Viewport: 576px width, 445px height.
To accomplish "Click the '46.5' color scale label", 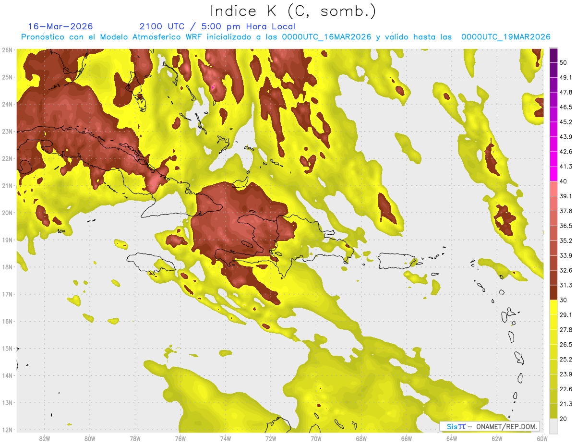I will point(566,108).
